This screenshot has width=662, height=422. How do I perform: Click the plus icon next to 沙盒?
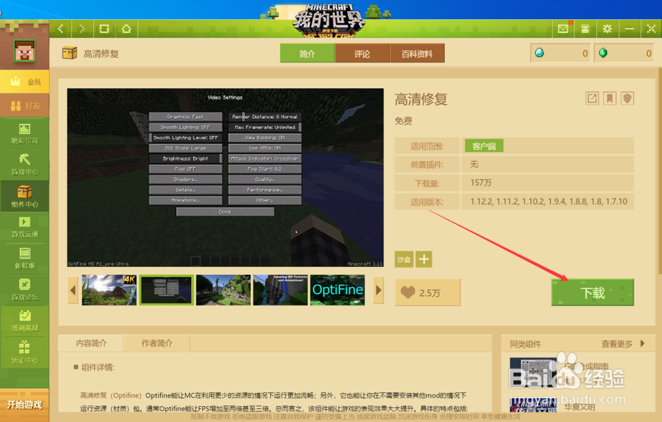click(x=424, y=259)
